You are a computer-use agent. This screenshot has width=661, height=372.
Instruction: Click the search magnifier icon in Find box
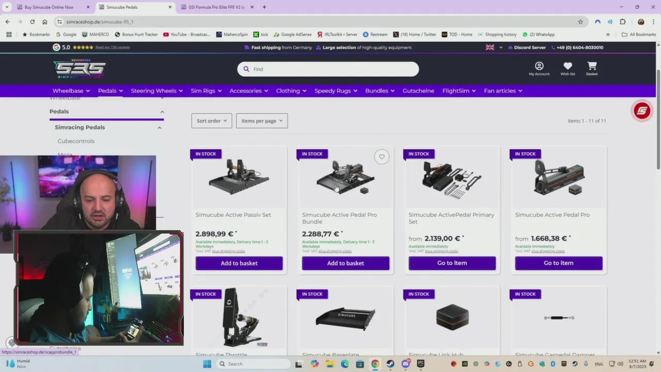coord(246,69)
